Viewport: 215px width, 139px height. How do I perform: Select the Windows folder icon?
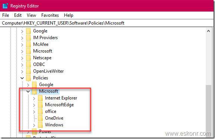point(40,125)
